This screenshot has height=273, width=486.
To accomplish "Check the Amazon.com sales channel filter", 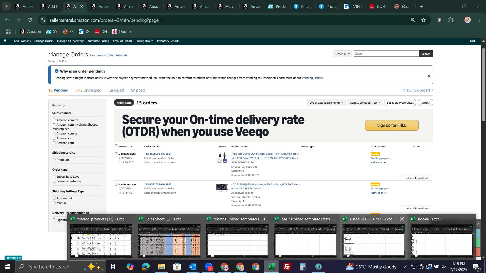I will 54,143.
